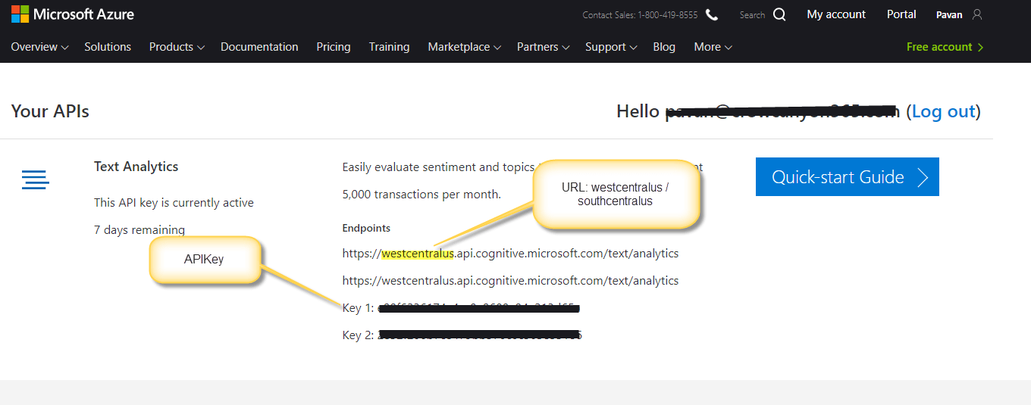The height and width of the screenshot is (405, 1031).
Task: Expand the More menu
Action: [x=713, y=47]
